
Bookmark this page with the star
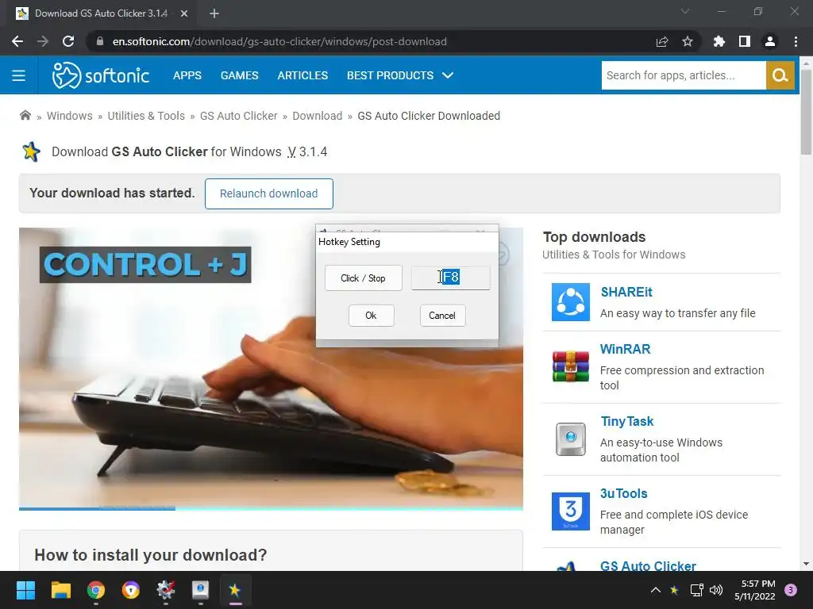687,41
